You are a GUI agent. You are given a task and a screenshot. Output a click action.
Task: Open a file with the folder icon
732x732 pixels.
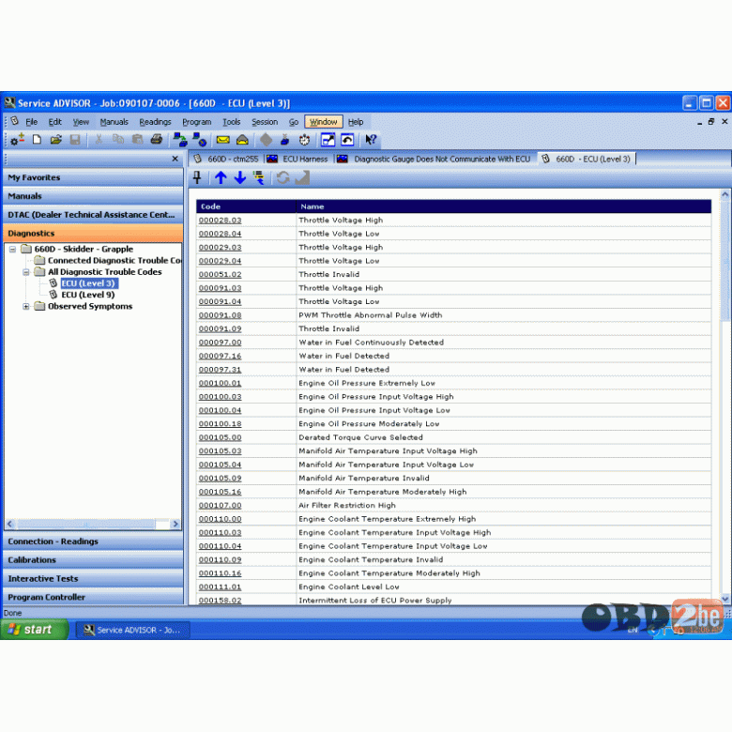tap(56, 139)
